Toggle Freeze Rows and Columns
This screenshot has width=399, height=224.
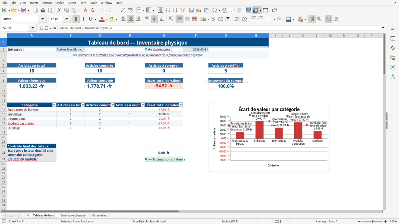point(255,10)
